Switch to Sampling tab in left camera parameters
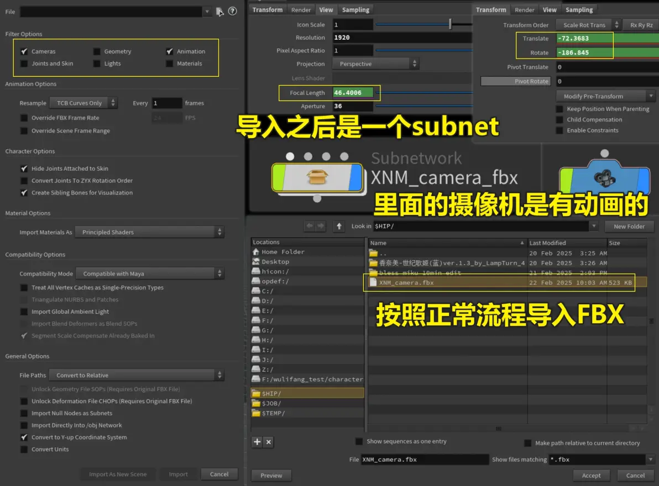Image resolution: width=659 pixels, height=486 pixels. click(355, 9)
